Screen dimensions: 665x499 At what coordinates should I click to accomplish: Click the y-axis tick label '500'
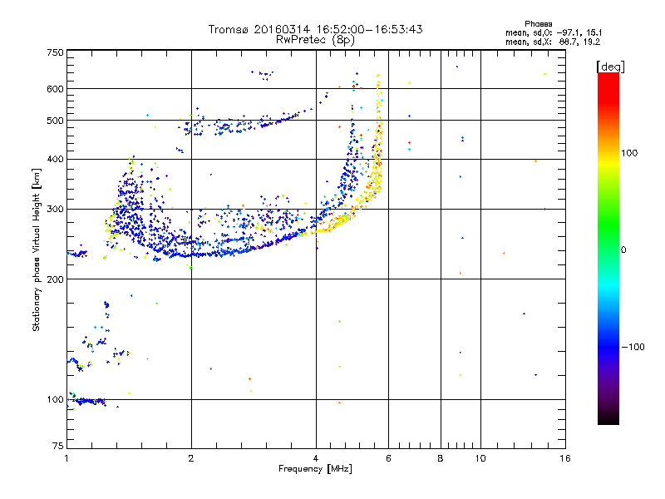point(55,121)
